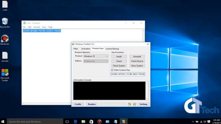The width and height of the screenshot is (221, 124).
Task: Open the taskbar clock and date
Action: 216,122
